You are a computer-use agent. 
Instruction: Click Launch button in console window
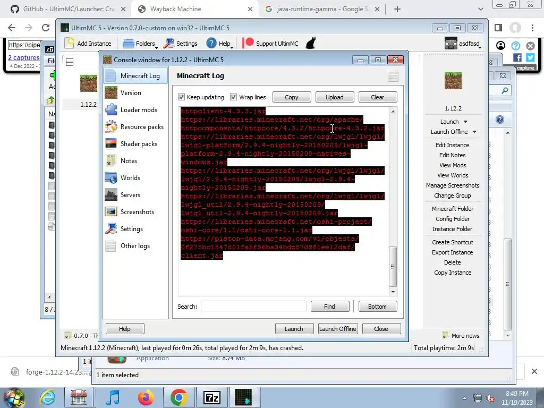294,328
